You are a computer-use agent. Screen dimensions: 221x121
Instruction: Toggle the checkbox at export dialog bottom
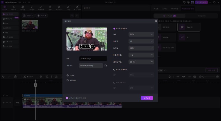click(x=67, y=98)
